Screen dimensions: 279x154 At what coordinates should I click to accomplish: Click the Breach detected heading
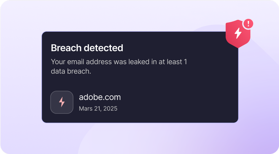point(87,48)
